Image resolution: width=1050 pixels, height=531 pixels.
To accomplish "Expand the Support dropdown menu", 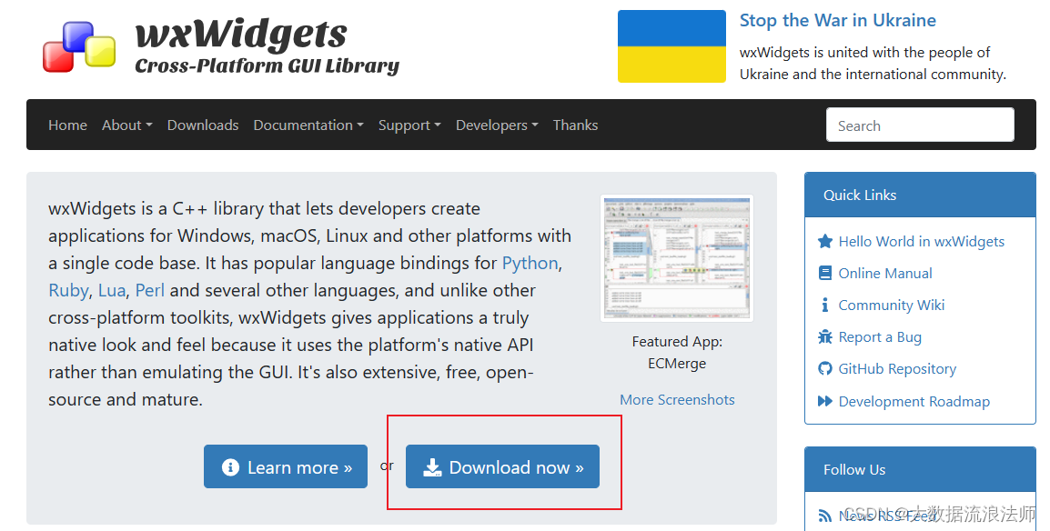I will coord(409,125).
